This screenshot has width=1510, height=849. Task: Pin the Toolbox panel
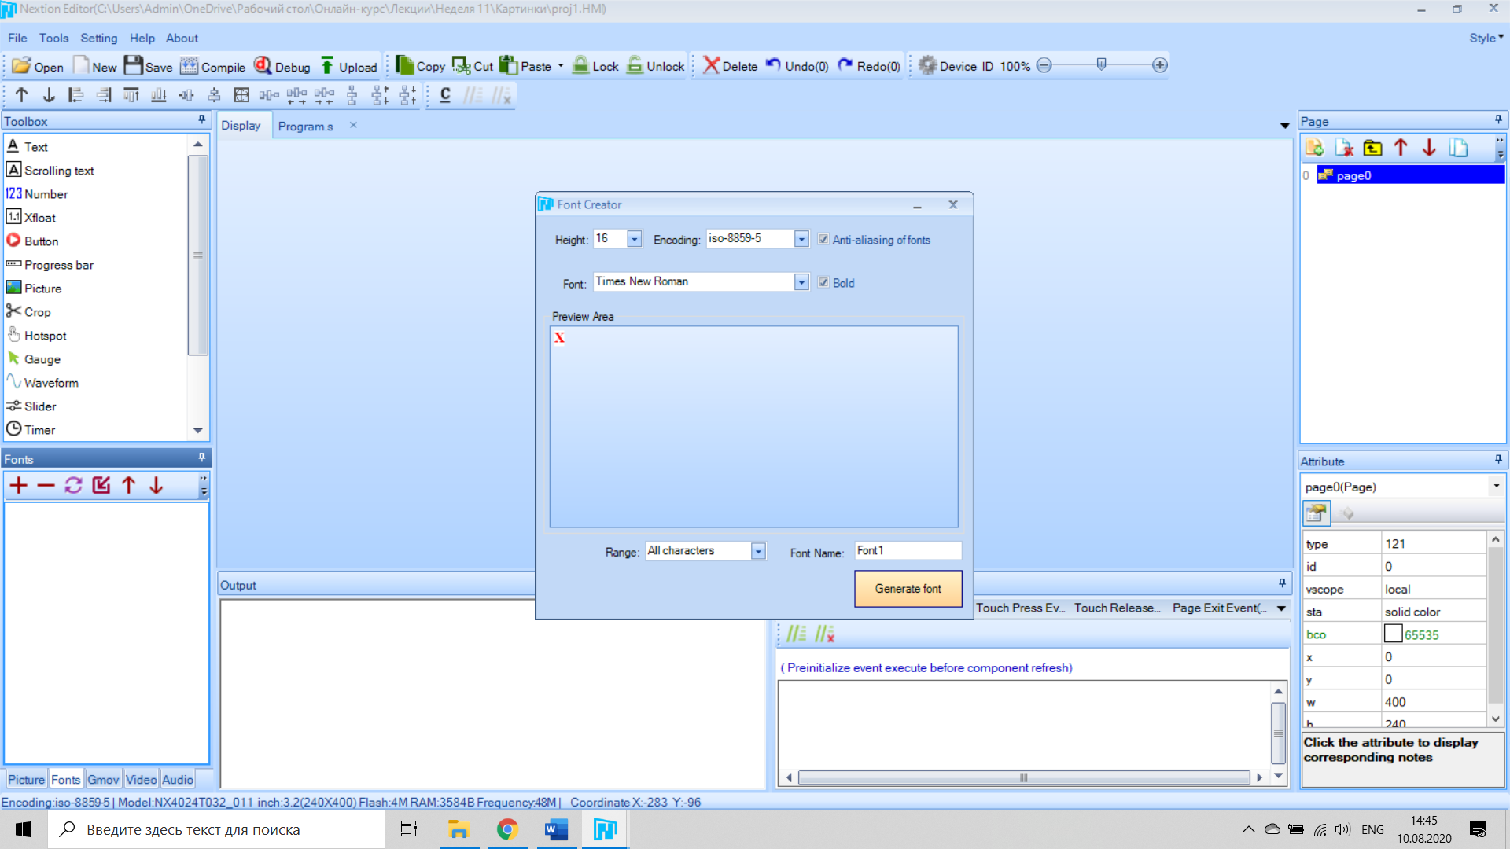tap(202, 120)
